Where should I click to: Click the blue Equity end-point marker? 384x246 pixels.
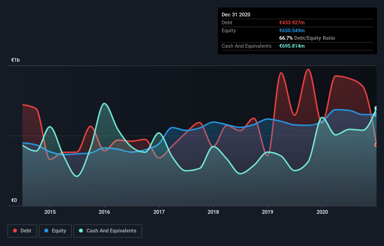click(376, 115)
